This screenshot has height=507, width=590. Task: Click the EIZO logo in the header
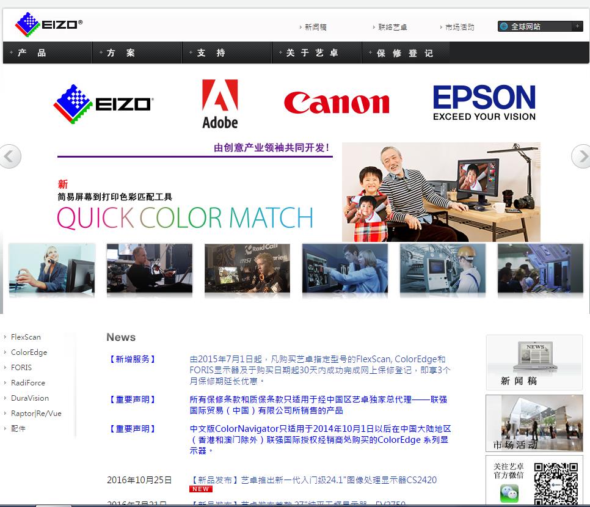pyautogui.click(x=48, y=24)
